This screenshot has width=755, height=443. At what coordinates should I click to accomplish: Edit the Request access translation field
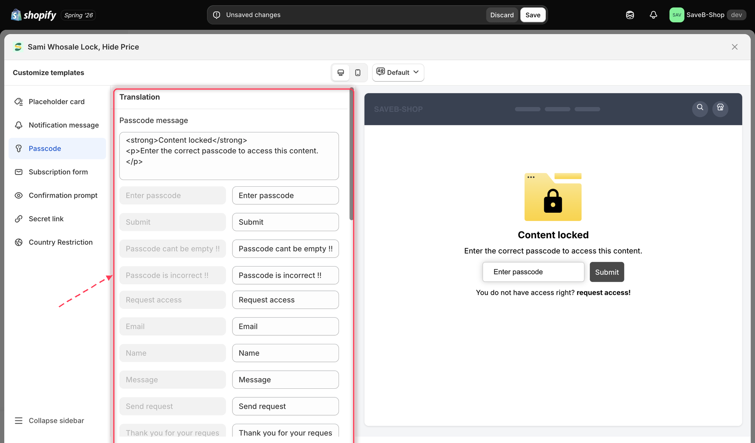285,300
